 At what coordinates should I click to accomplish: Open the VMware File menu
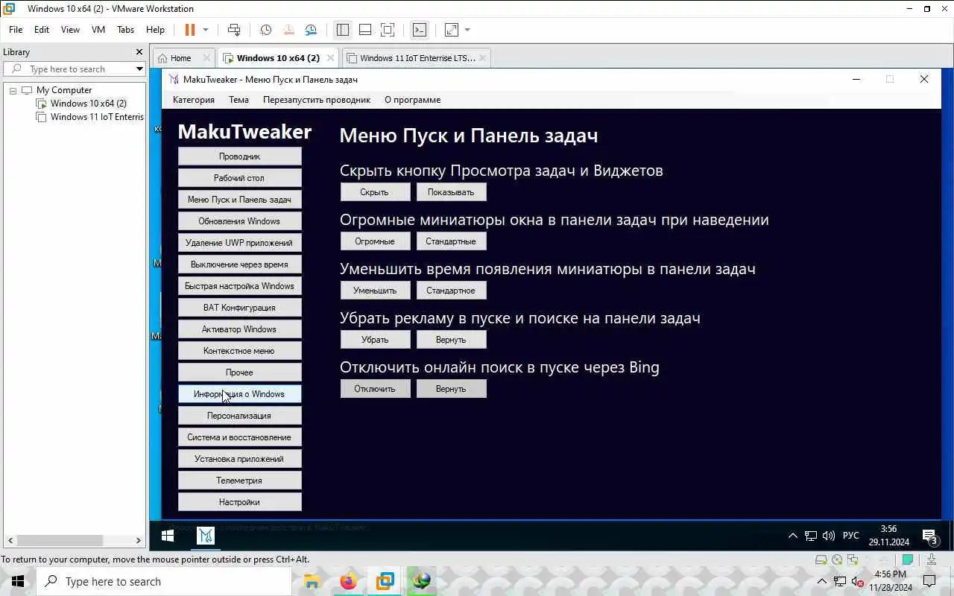16,30
